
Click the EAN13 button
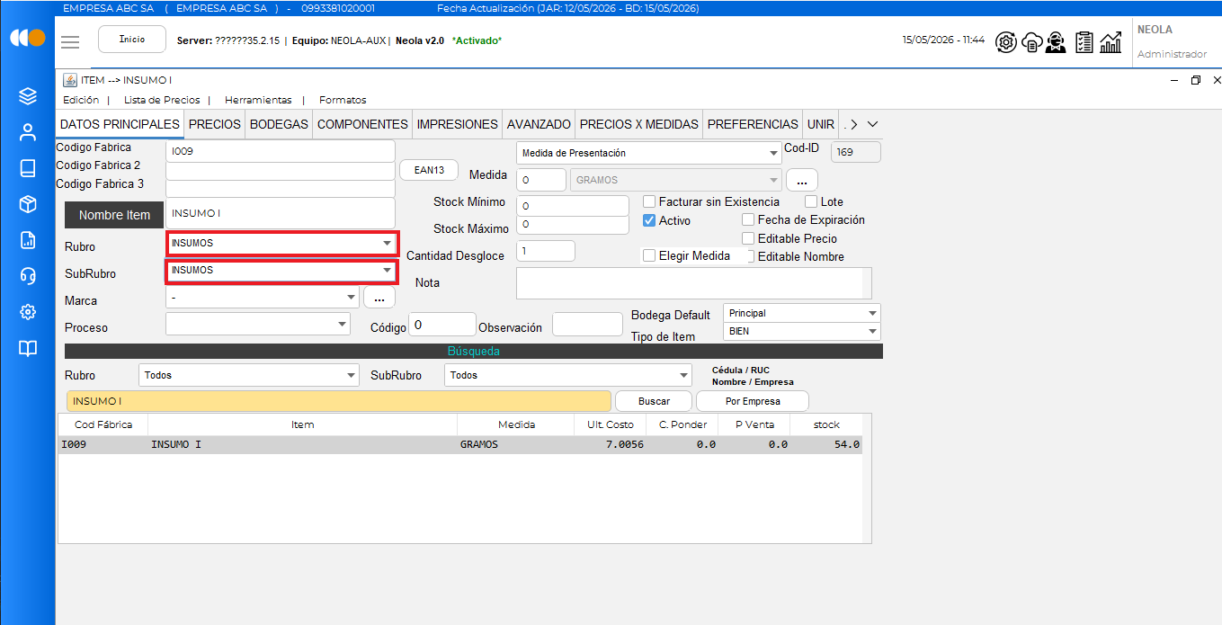429,169
